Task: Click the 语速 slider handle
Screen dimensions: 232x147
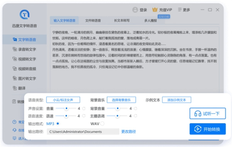Action: click(x=66, y=116)
